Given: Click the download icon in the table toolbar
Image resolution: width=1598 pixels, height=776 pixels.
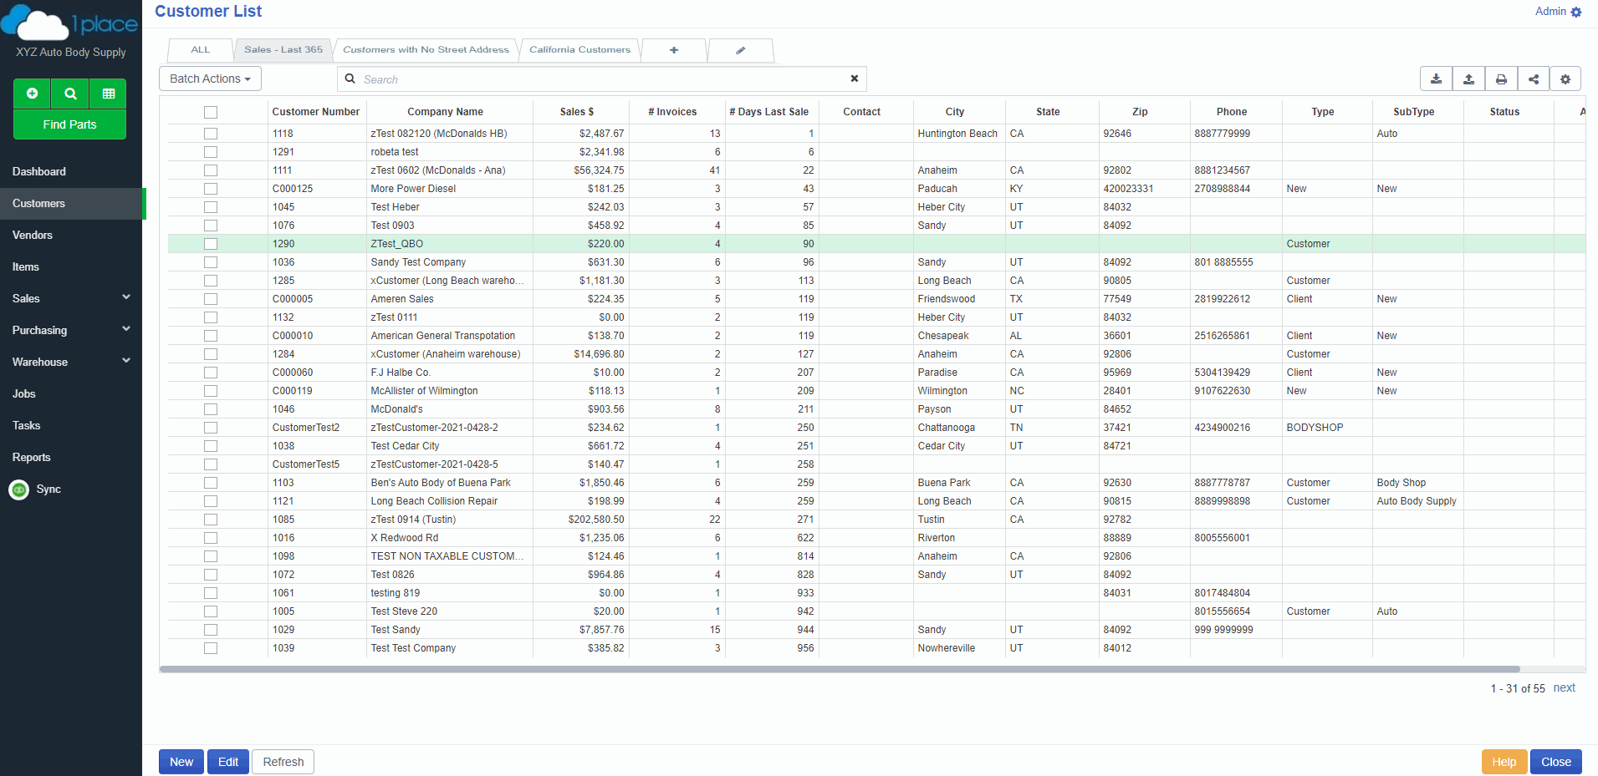Looking at the screenshot, I should pyautogui.click(x=1436, y=79).
